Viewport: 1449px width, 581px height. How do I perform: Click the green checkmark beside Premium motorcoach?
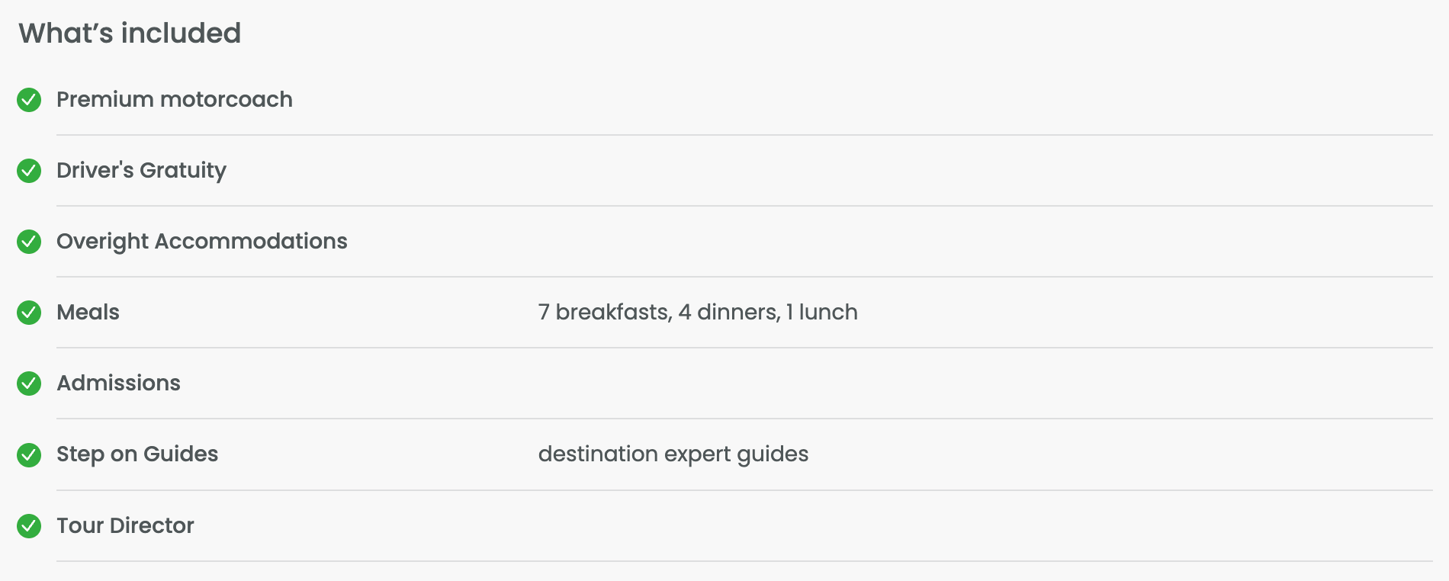(29, 100)
